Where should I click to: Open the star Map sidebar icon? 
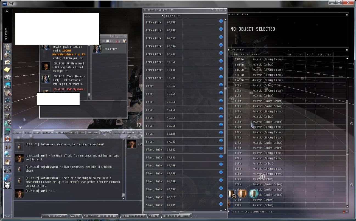click(7, 101)
